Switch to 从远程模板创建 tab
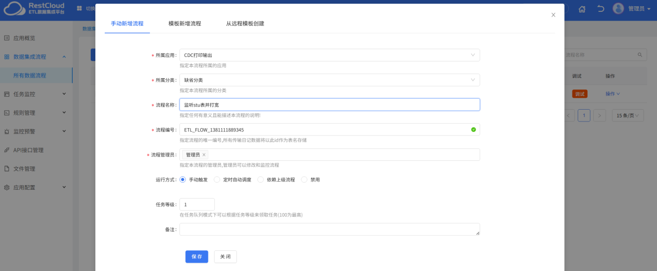This screenshot has height=271, width=657. tap(245, 23)
